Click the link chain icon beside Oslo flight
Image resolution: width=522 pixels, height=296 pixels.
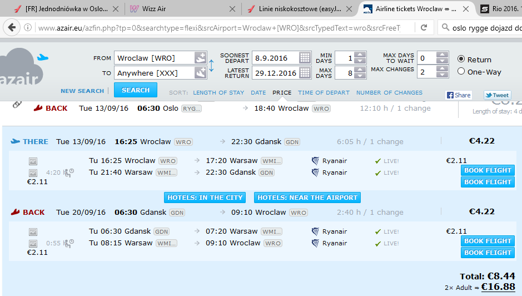click(x=17, y=105)
